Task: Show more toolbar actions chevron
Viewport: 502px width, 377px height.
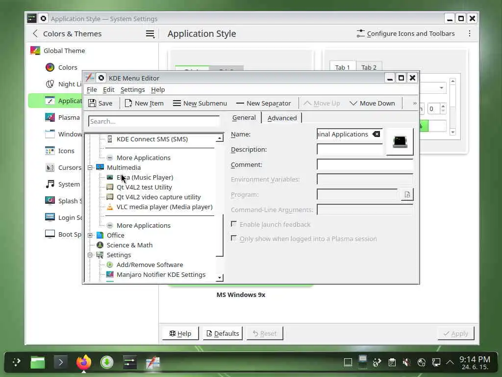Action: (415, 103)
